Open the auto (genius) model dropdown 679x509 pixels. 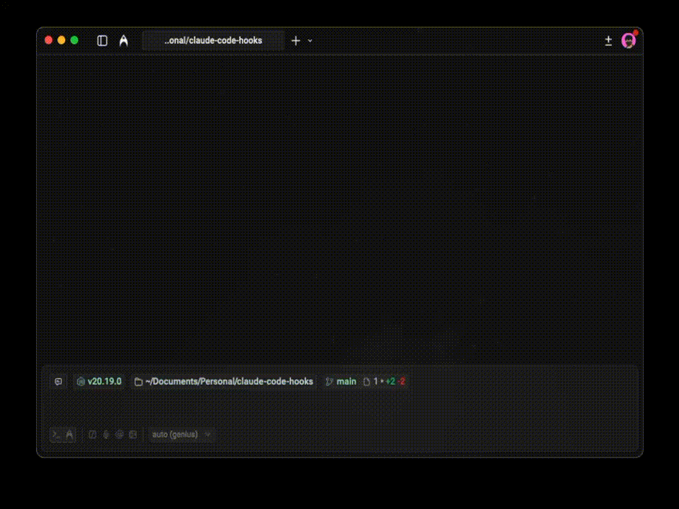(x=181, y=435)
